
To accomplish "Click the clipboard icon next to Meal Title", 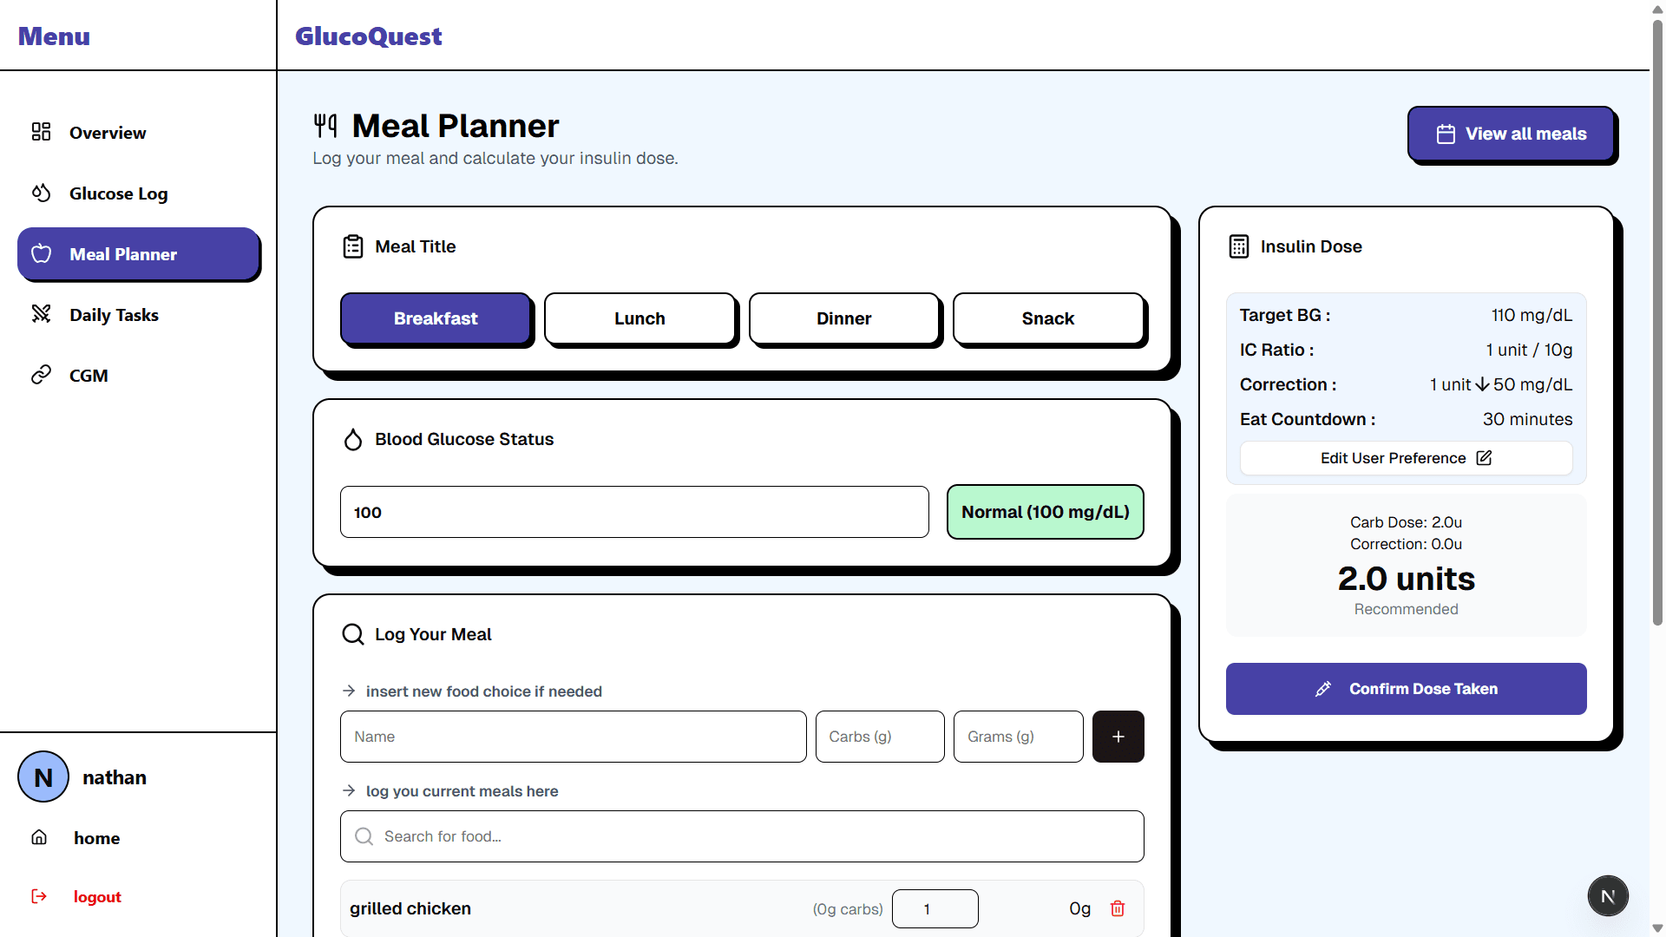I will (x=353, y=246).
